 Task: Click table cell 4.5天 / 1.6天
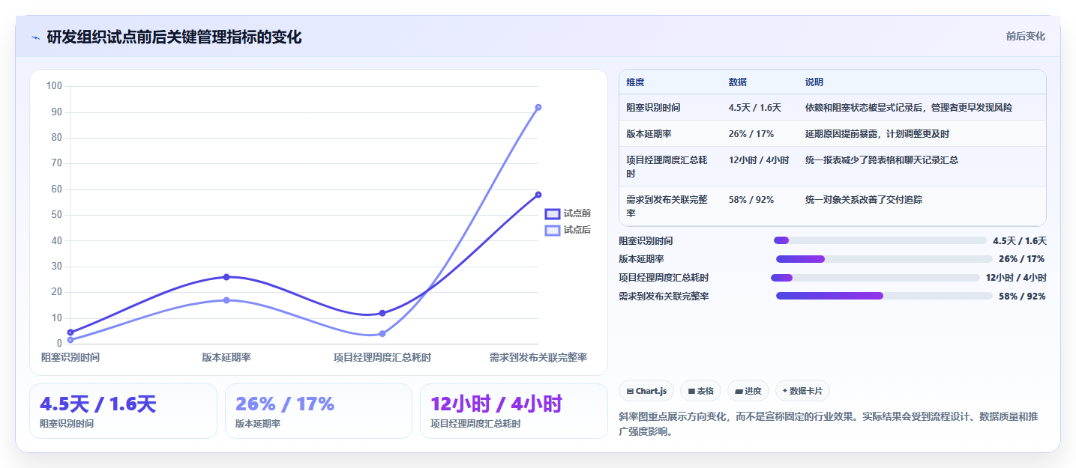[x=754, y=108]
